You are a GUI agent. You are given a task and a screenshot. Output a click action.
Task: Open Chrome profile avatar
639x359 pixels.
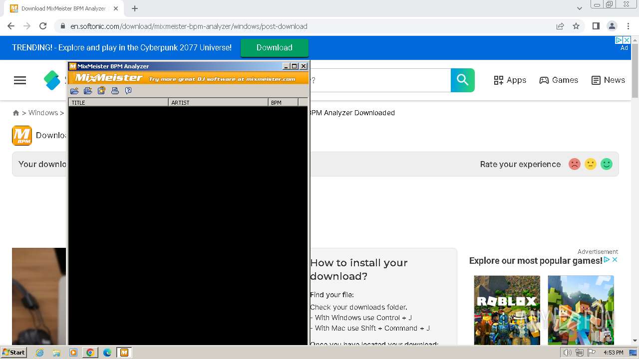pos(612,26)
